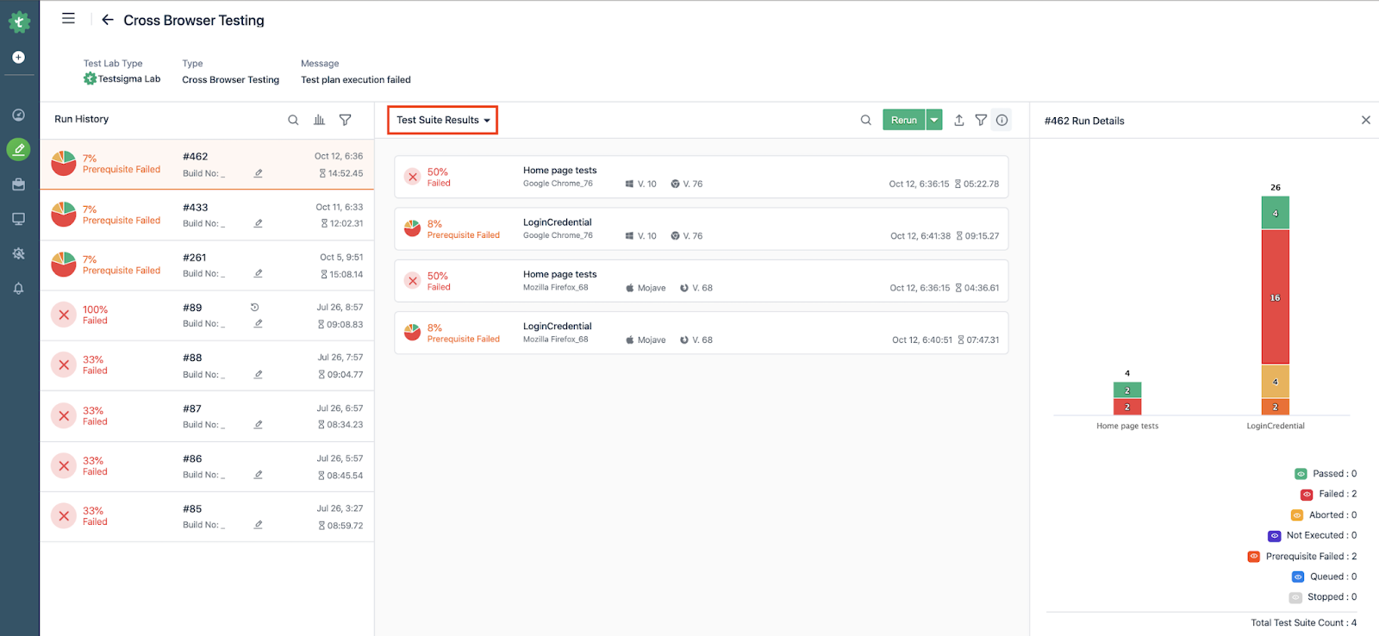Image resolution: width=1379 pixels, height=636 pixels.
Task: Click the "Oct 12, 6:41:38" timestamp
Action: click(x=920, y=236)
